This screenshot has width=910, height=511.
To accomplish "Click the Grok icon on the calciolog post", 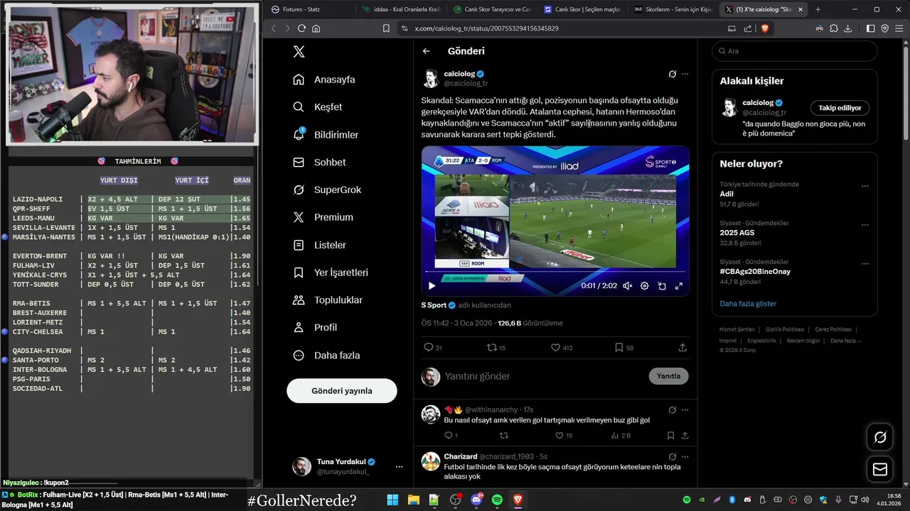I will (672, 74).
